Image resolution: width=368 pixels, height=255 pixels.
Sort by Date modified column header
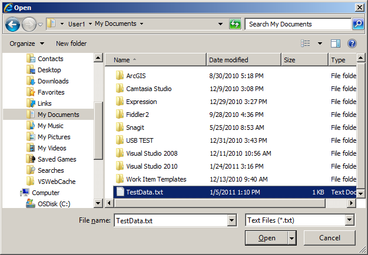(244, 60)
